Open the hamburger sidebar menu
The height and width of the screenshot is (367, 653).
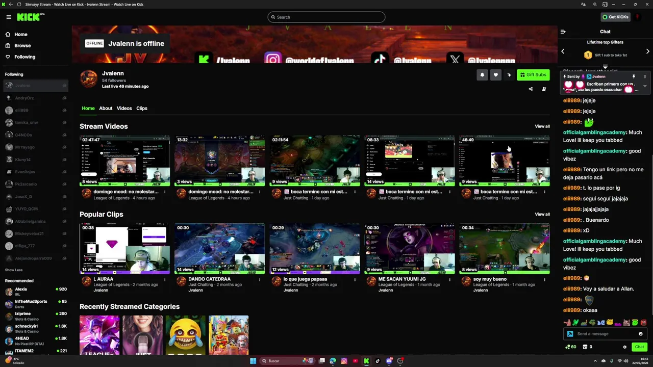click(x=9, y=17)
